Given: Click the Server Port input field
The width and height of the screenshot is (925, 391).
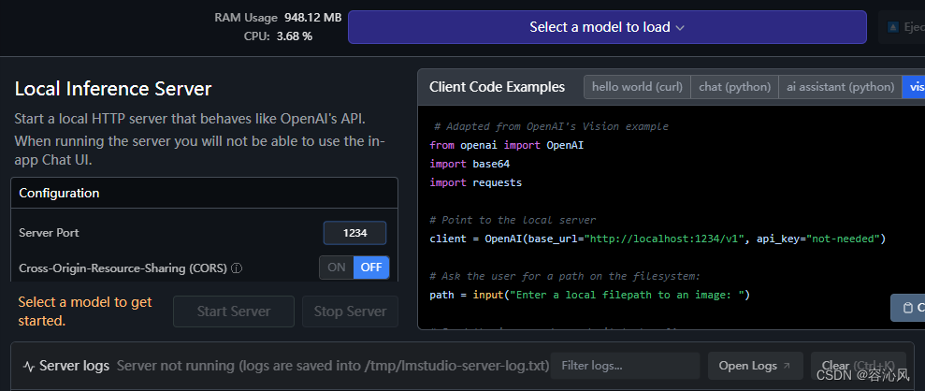Looking at the screenshot, I should [x=354, y=233].
